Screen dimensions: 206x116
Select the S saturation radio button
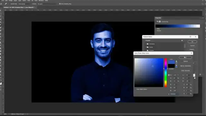point(169,78)
